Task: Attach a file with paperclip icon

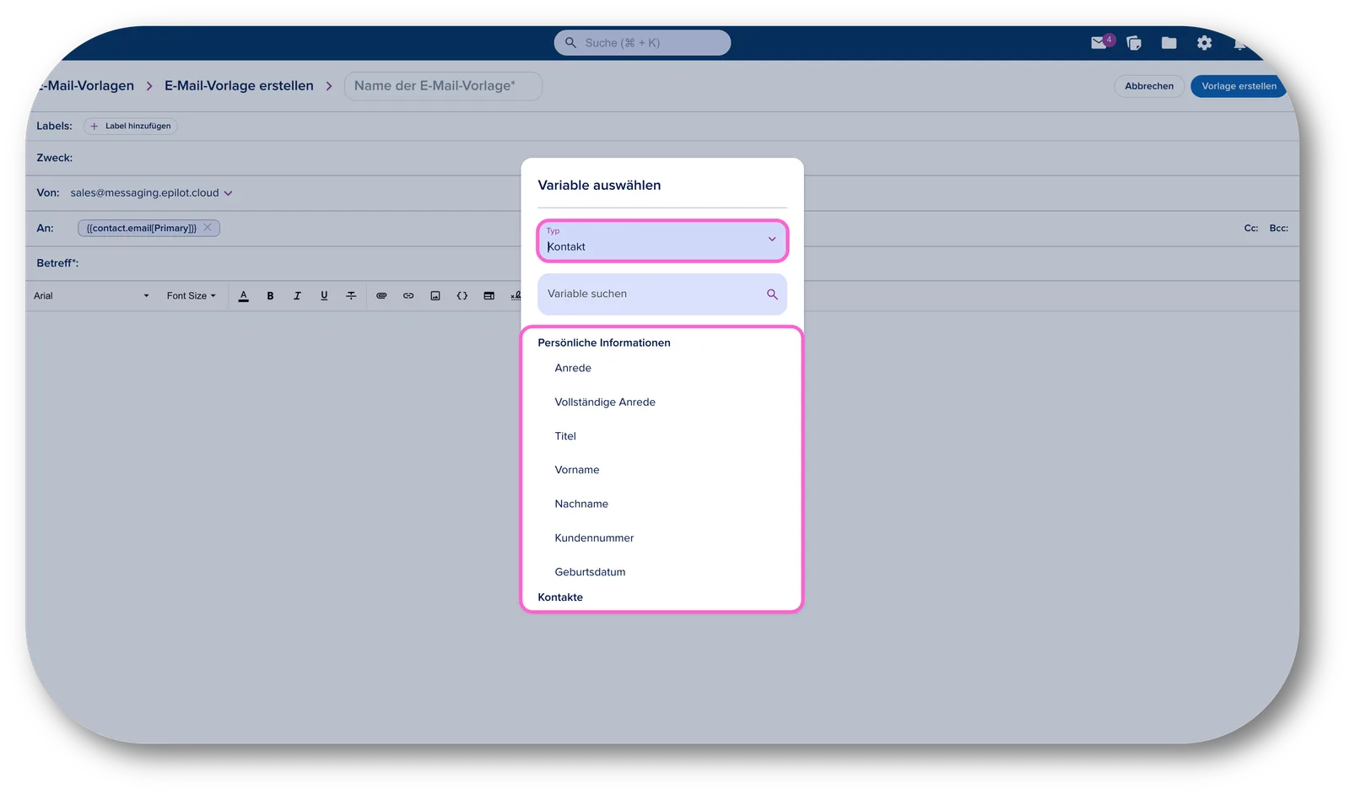Action: [x=381, y=296]
